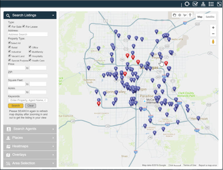Toggle the Select All checkbox

(x=9, y=43)
